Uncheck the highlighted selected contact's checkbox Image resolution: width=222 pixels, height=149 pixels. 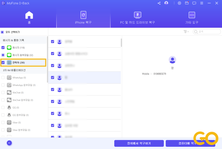[x=52, y=77]
